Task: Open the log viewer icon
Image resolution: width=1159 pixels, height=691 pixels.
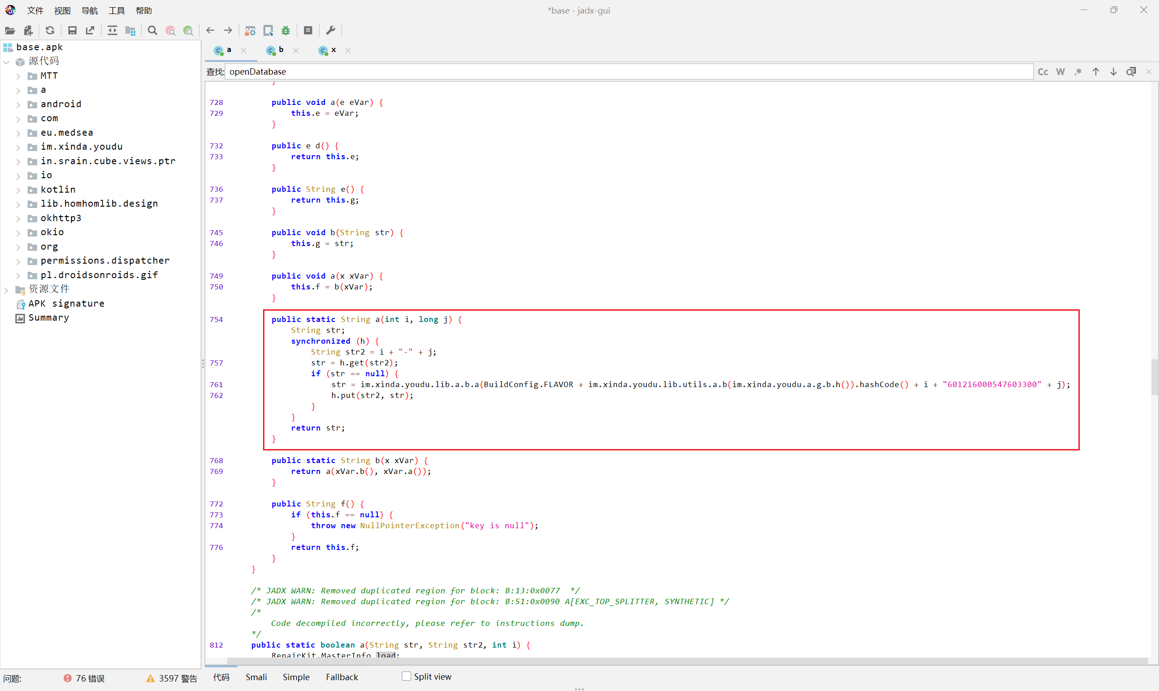Action: click(x=308, y=31)
